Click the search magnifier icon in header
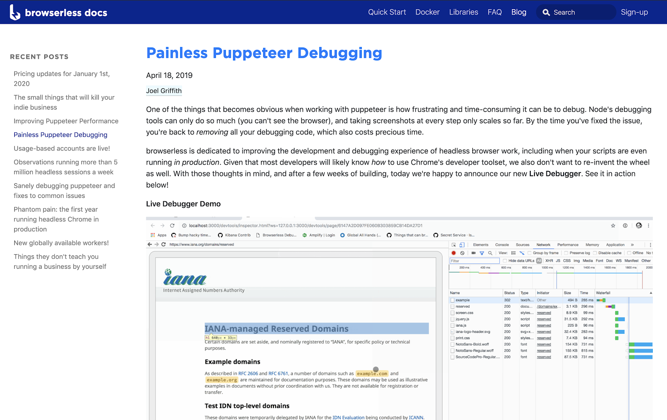 click(546, 12)
